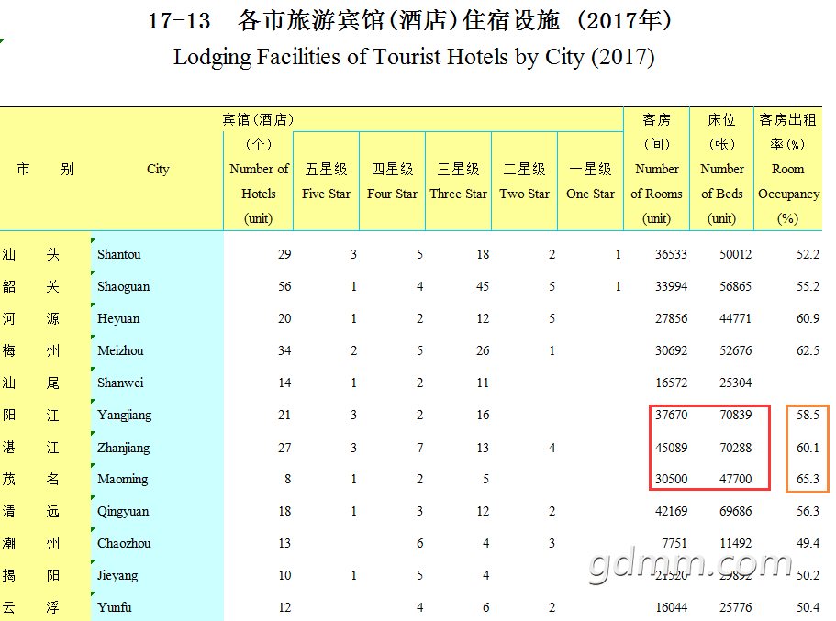This screenshot has width=836, height=621.
Task: Select the Meizhou city cell
Action: click(157, 350)
